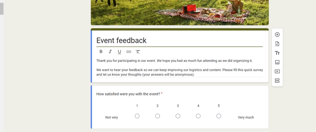The height and width of the screenshot is (132, 316).
Task: Click the Add question icon
Action: (277, 35)
